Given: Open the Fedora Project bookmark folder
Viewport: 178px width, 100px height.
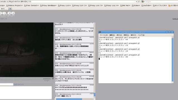Looking at the screenshot, I should coord(14,6).
